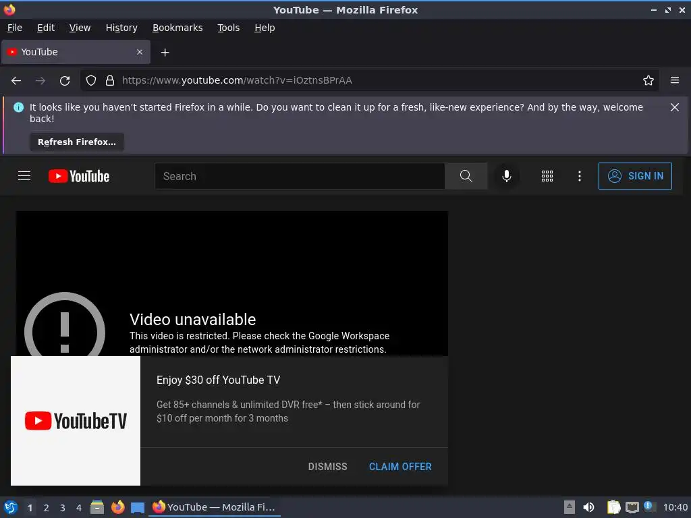Click the update notification tray icon
Screen dimensions: 691x518
coord(648,506)
